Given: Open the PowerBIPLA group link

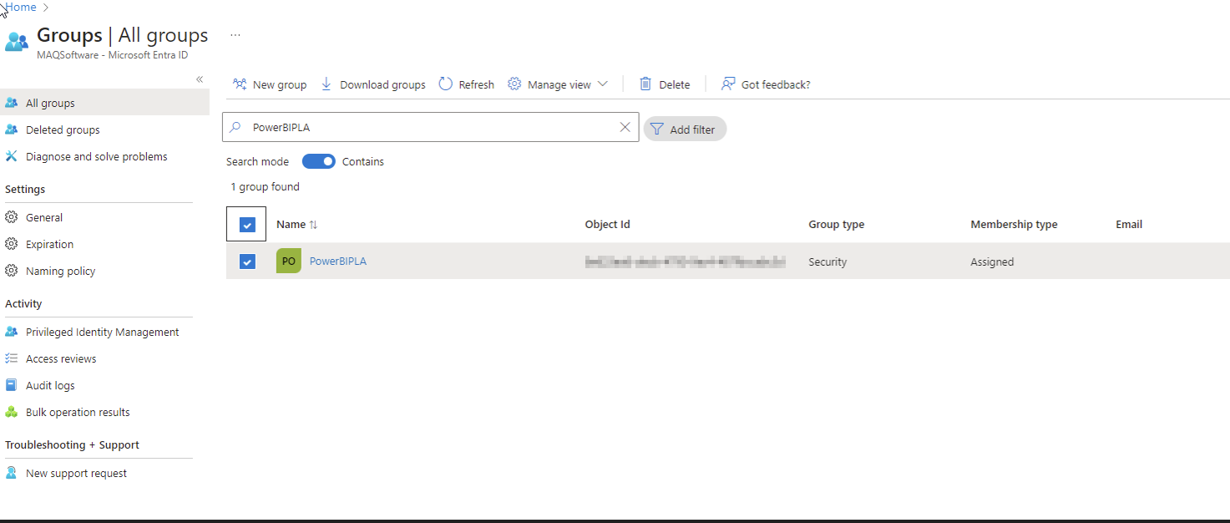Looking at the screenshot, I should click(x=338, y=261).
